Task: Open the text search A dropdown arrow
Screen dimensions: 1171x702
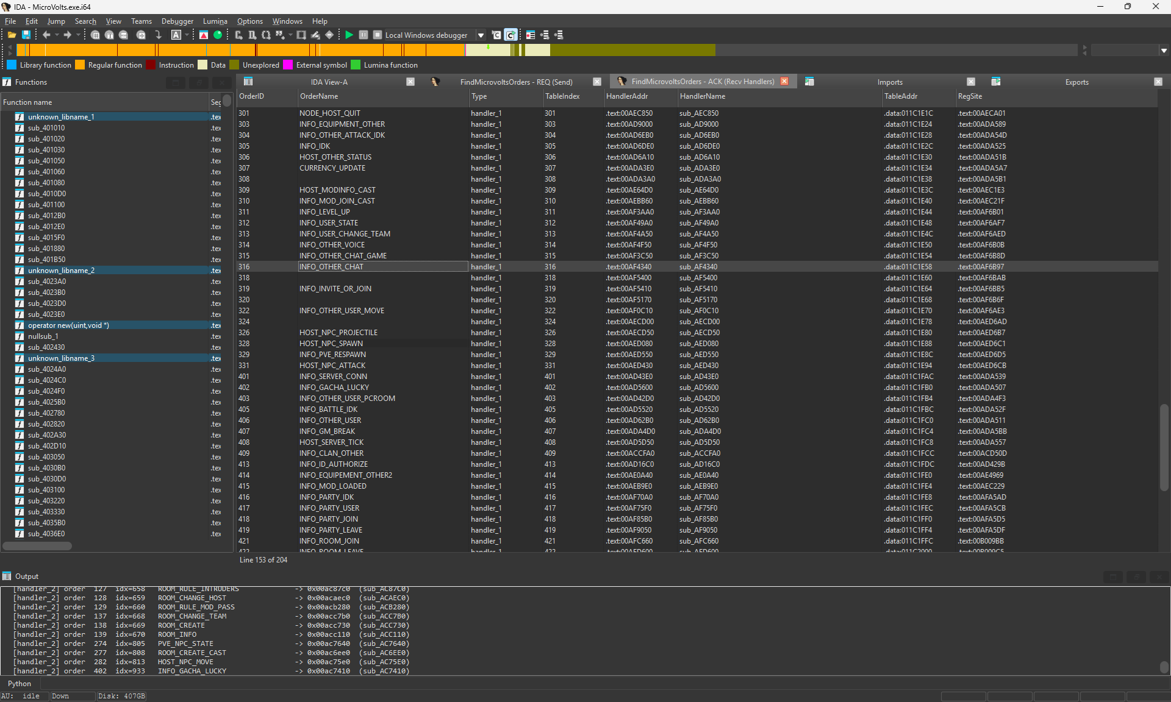Action: pyautogui.click(x=187, y=35)
